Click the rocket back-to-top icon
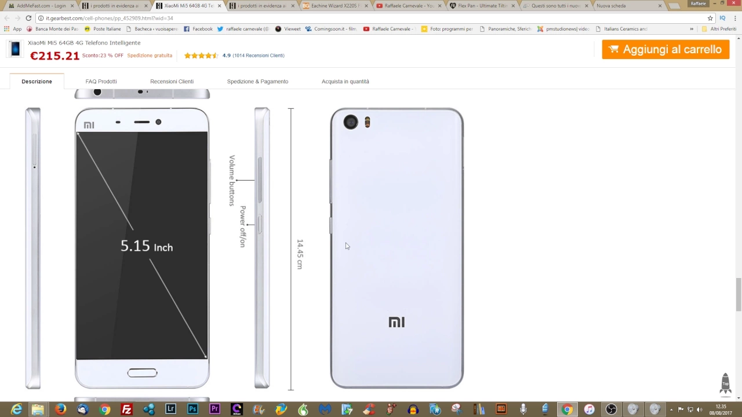 (x=725, y=383)
